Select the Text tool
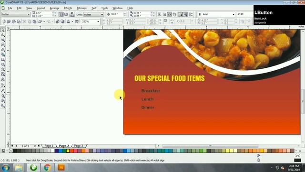The height and width of the screenshot is (172, 305). 3,79
